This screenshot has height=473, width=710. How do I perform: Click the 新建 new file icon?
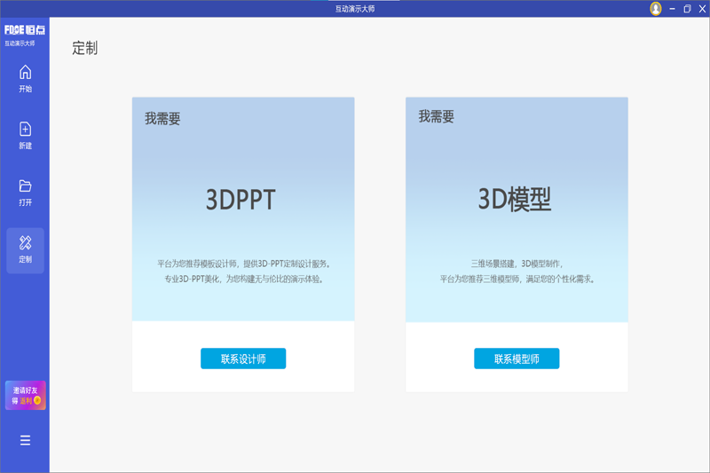click(25, 129)
